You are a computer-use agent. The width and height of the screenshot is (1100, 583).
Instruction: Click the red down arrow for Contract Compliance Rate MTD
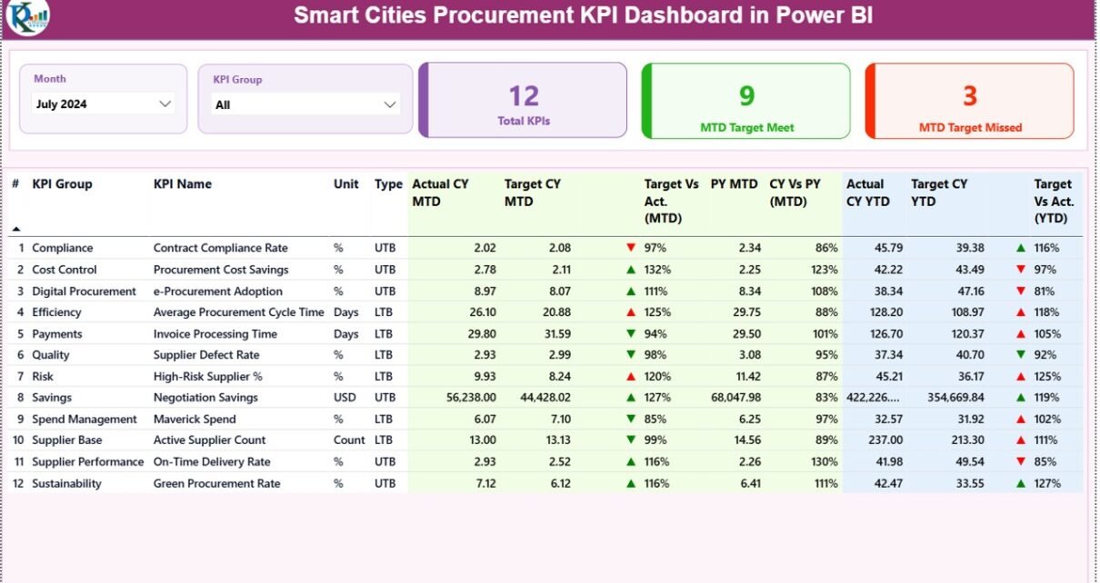(630, 248)
